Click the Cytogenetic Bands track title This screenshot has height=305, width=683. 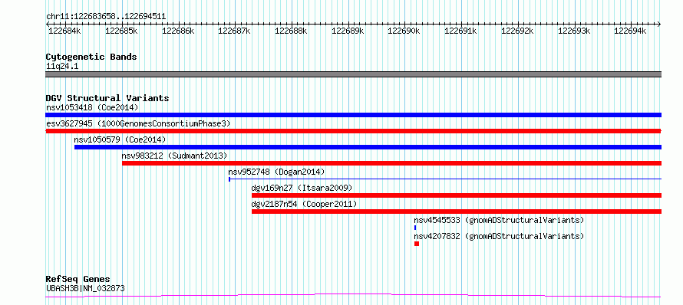tap(91, 57)
